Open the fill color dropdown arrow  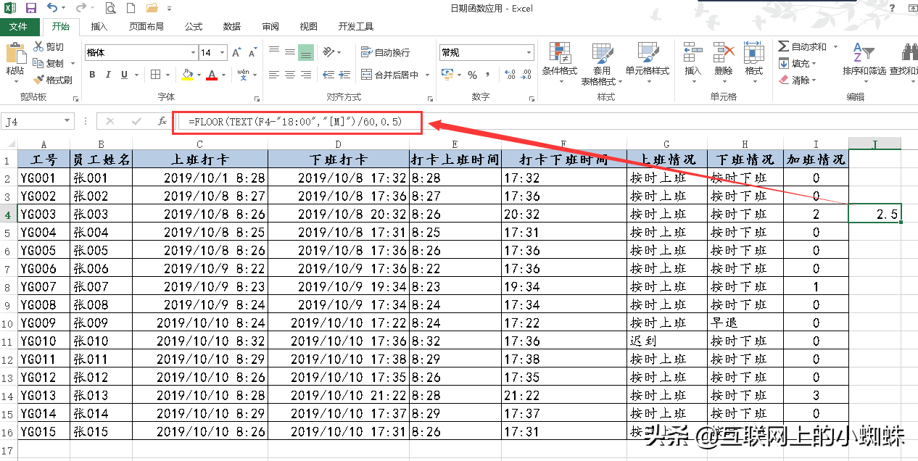tap(197, 75)
